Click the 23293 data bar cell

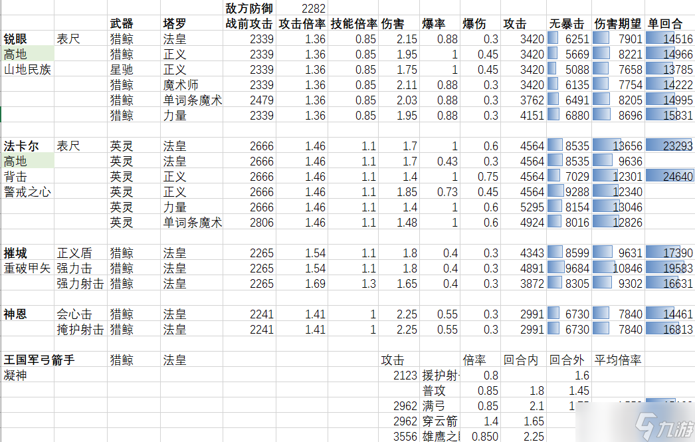tap(670, 146)
